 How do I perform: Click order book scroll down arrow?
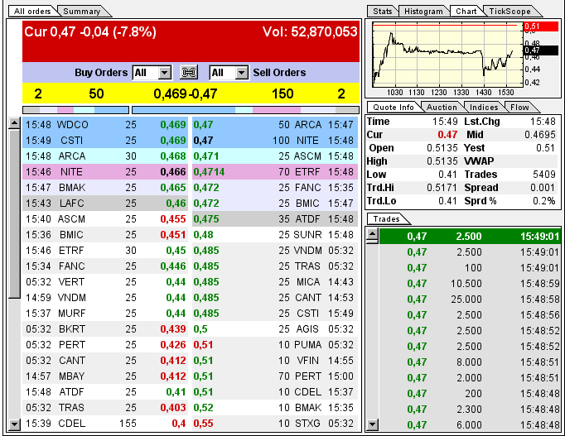coord(14,424)
